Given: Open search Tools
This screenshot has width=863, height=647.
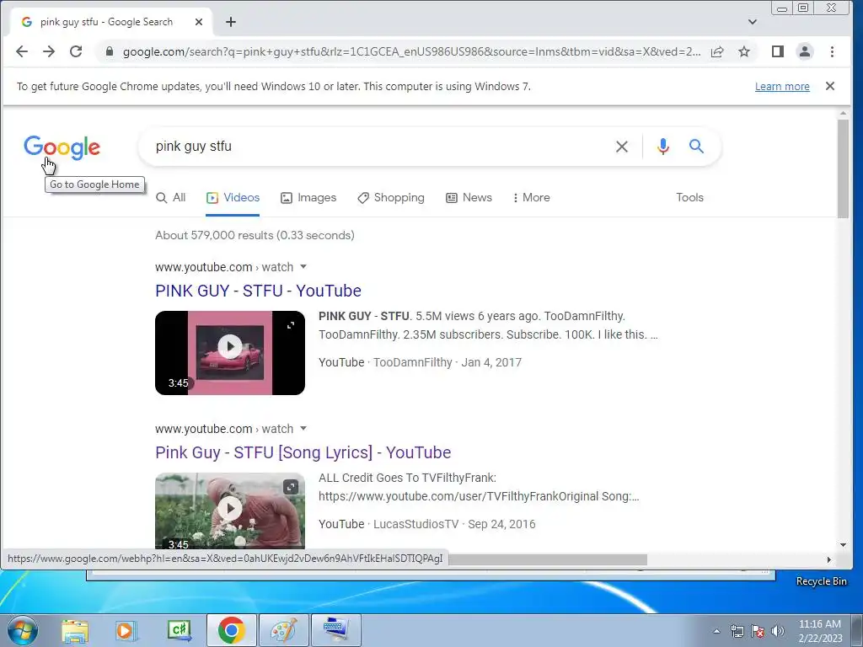Looking at the screenshot, I should 689,197.
